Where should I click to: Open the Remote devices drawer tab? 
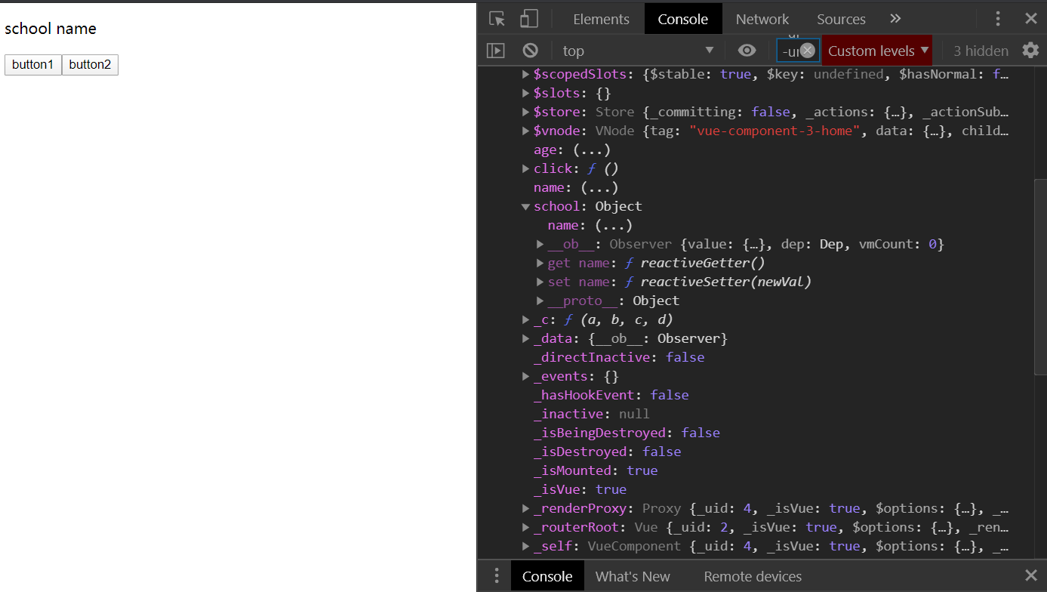point(753,576)
